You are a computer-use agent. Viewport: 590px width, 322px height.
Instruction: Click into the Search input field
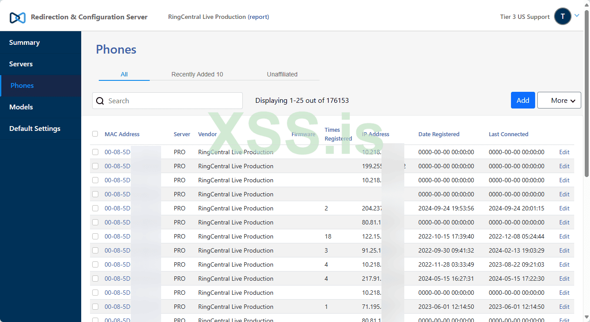tap(171, 101)
